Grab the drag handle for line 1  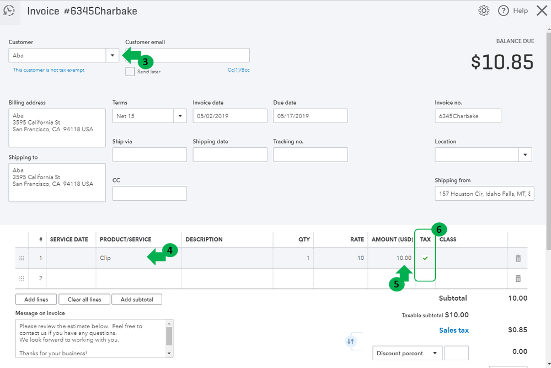point(22,258)
